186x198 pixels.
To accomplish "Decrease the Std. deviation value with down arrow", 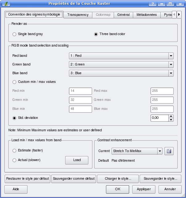I will pyautogui.click(x=171, y=120).
